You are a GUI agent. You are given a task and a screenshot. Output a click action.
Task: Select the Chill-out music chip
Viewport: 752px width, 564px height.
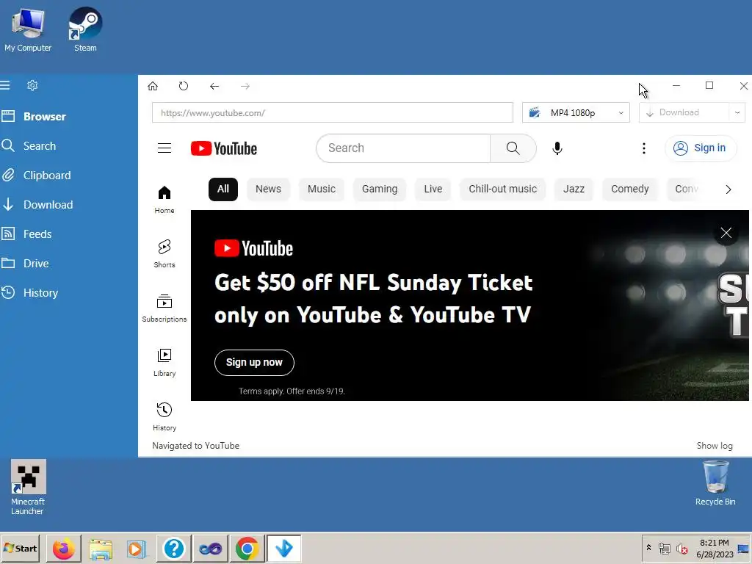coord(502,189)
